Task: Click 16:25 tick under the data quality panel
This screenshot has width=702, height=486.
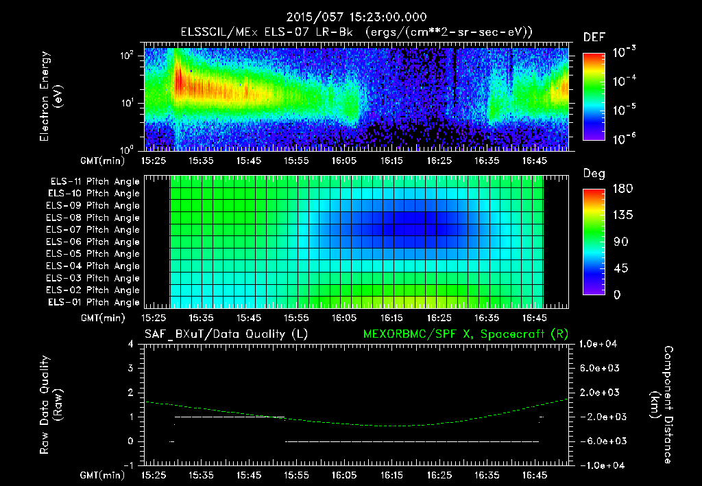Action: [x=439, y=475]
